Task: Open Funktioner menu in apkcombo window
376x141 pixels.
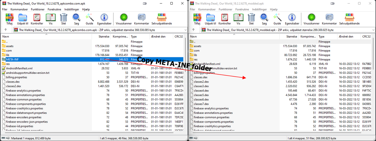Action: click(37, 9)
